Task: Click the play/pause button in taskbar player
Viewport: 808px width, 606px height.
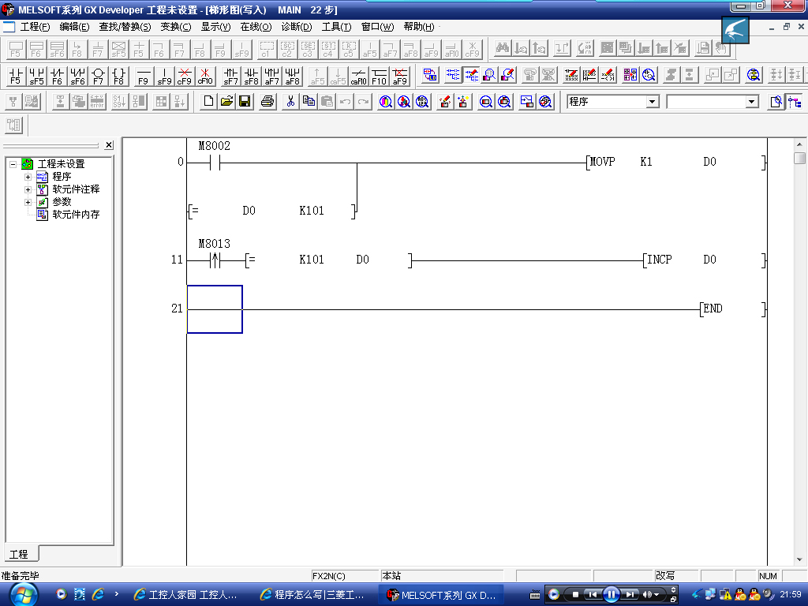Action: click(612, 594)
